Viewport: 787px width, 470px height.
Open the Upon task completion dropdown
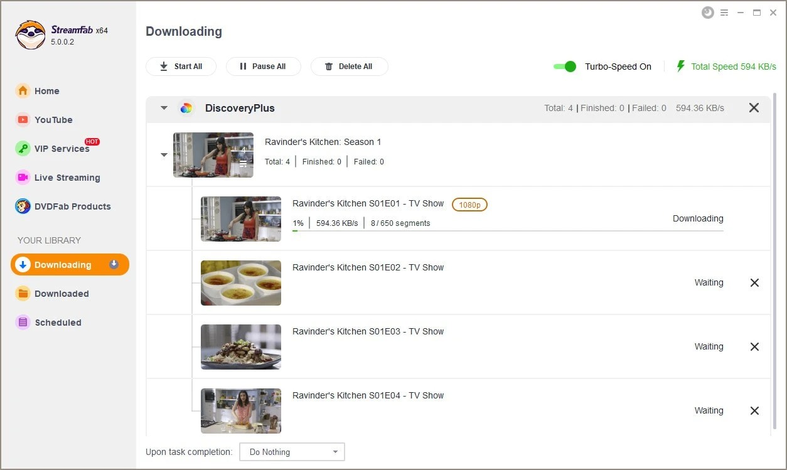click(x=291, y=451)
